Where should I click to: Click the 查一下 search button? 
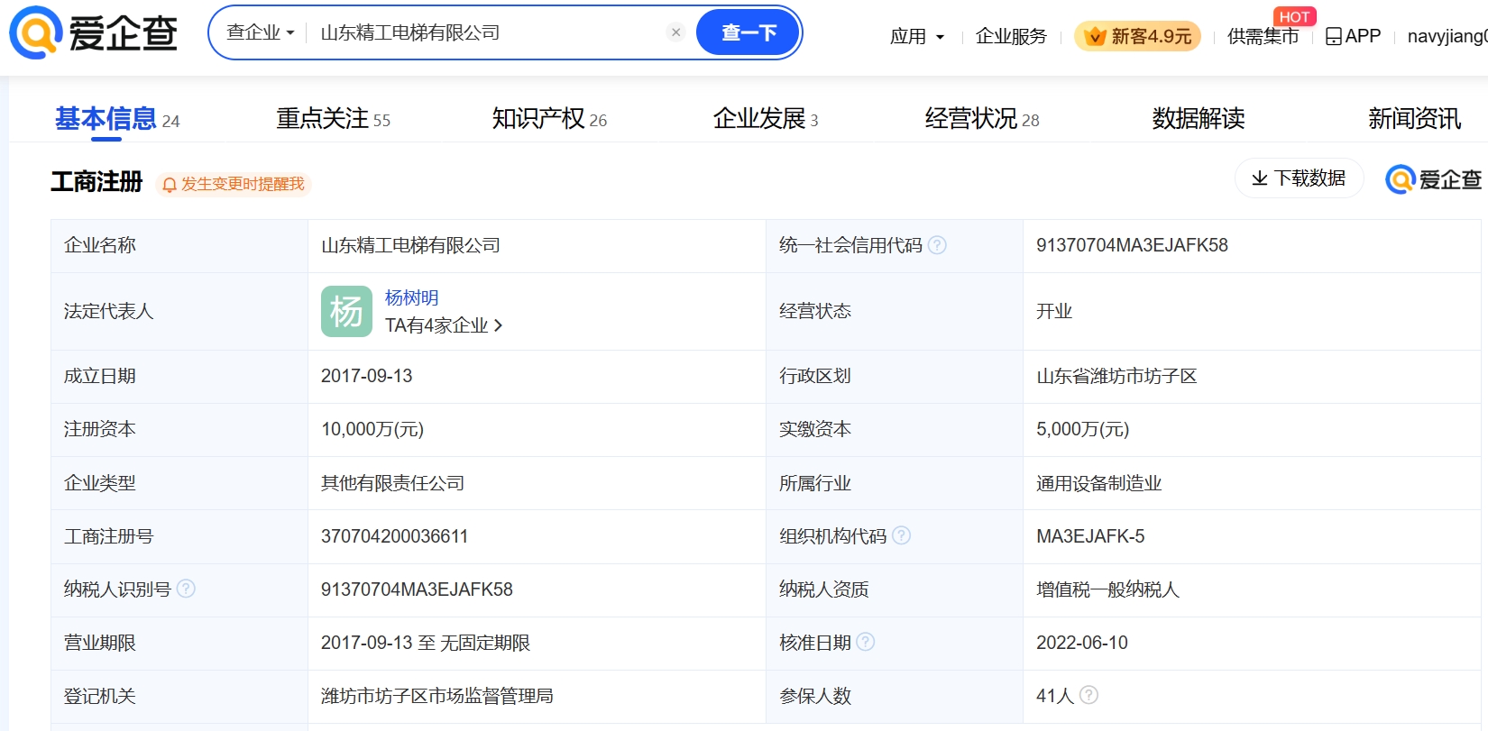point(749,32)
